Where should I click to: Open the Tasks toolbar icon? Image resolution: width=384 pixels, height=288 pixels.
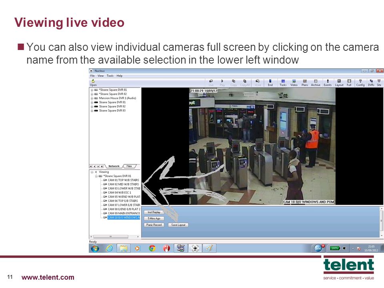283,83
